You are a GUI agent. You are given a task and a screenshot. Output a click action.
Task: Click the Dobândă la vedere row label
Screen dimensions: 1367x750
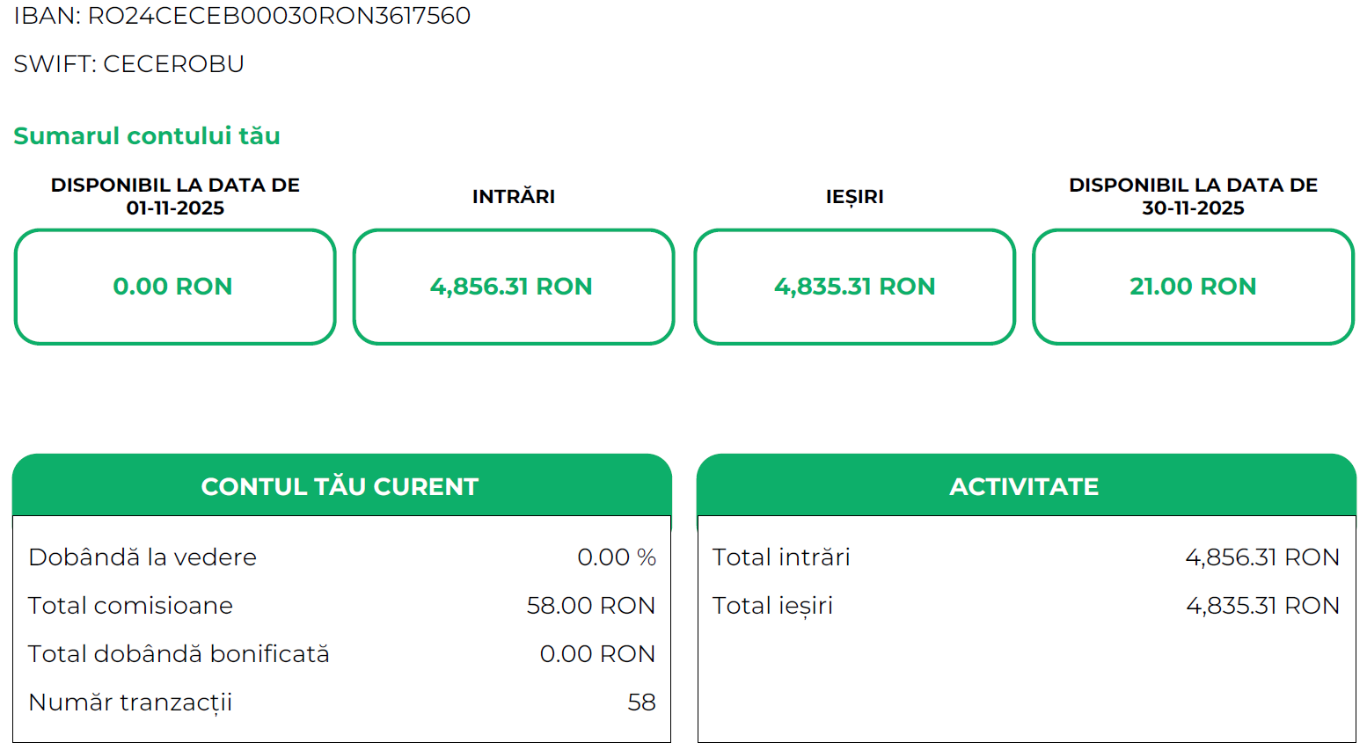tap(143, 557)
